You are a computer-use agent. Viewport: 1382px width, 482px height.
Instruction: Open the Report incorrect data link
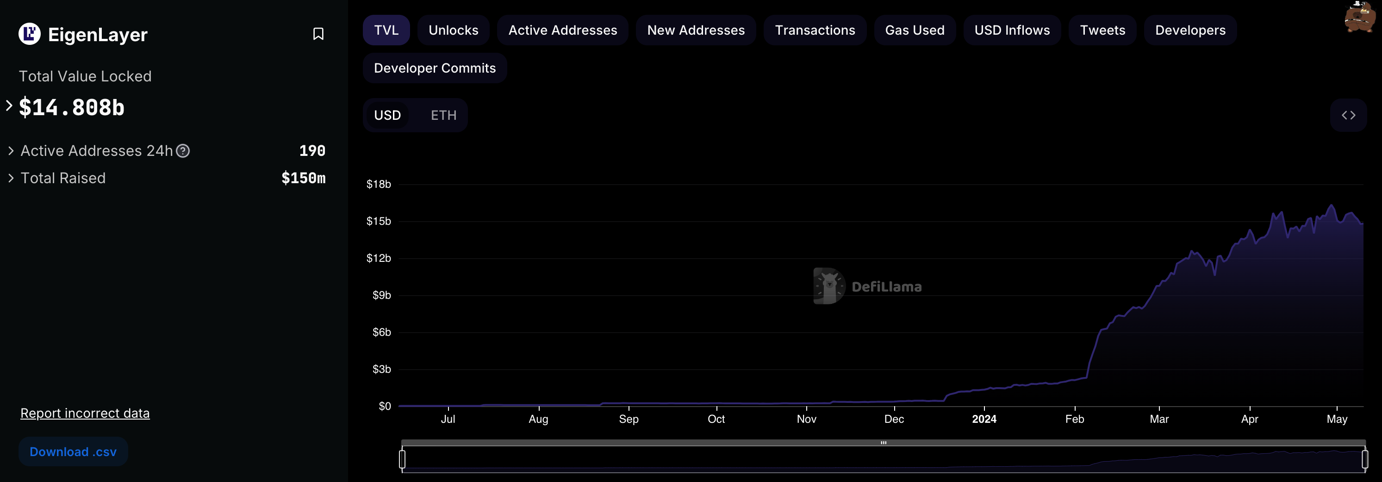click(85, 414)
